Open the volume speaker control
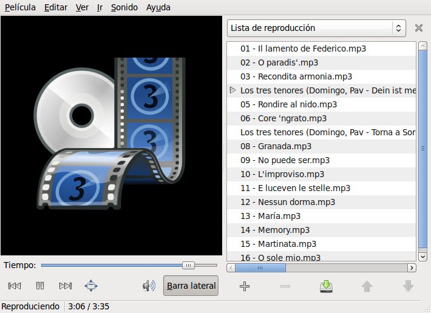The image size is (431, 313). coord(149,286)
